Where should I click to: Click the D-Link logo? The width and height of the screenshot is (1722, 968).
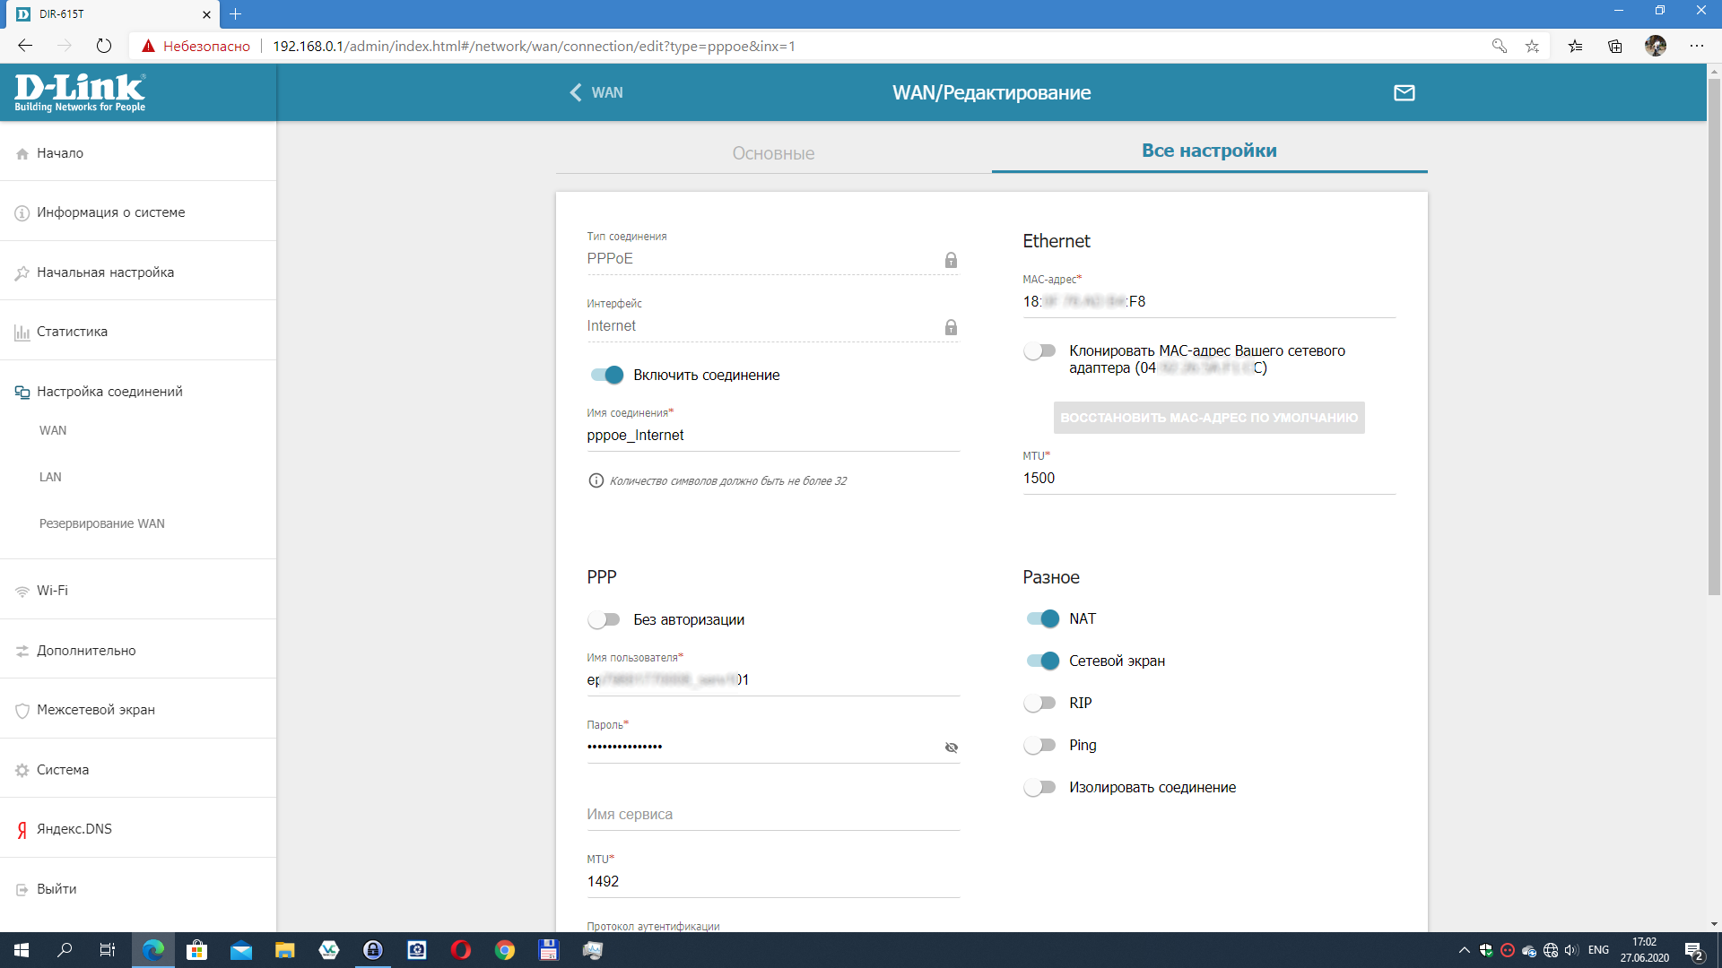(x=80, y=92)
